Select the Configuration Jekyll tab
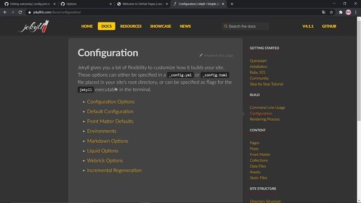 click(x=199, y=4)
